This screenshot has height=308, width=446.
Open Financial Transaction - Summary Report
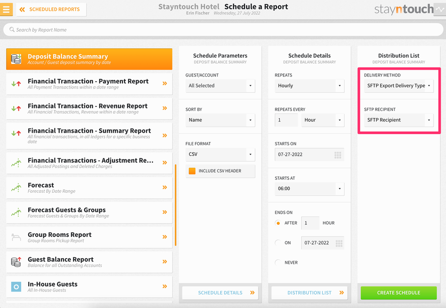click(x=89, y=136)
